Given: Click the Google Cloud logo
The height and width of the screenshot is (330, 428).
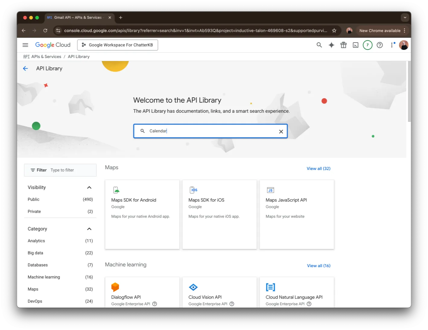Looking at the screenshot, I should (53, 45).
